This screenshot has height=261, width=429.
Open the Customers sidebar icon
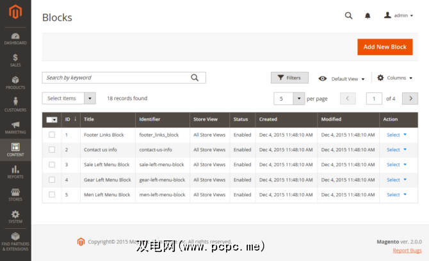pyautogui.click(x=15, y=105)
